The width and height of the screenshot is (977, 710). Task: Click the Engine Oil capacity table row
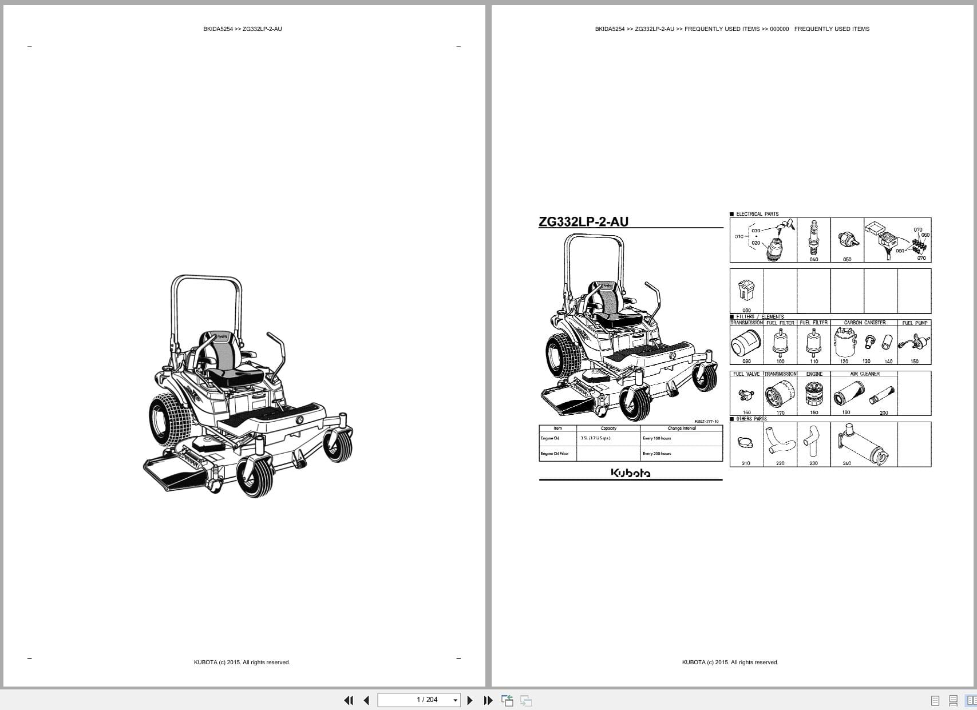(x=630, y=439)
